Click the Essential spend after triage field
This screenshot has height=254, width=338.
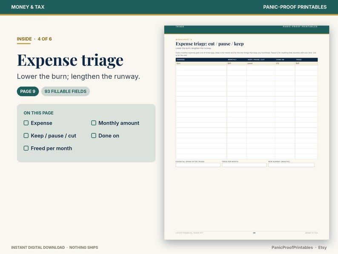(x=198, y=165)
